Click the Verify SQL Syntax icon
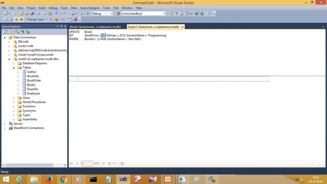 click(x=56, y=19)
